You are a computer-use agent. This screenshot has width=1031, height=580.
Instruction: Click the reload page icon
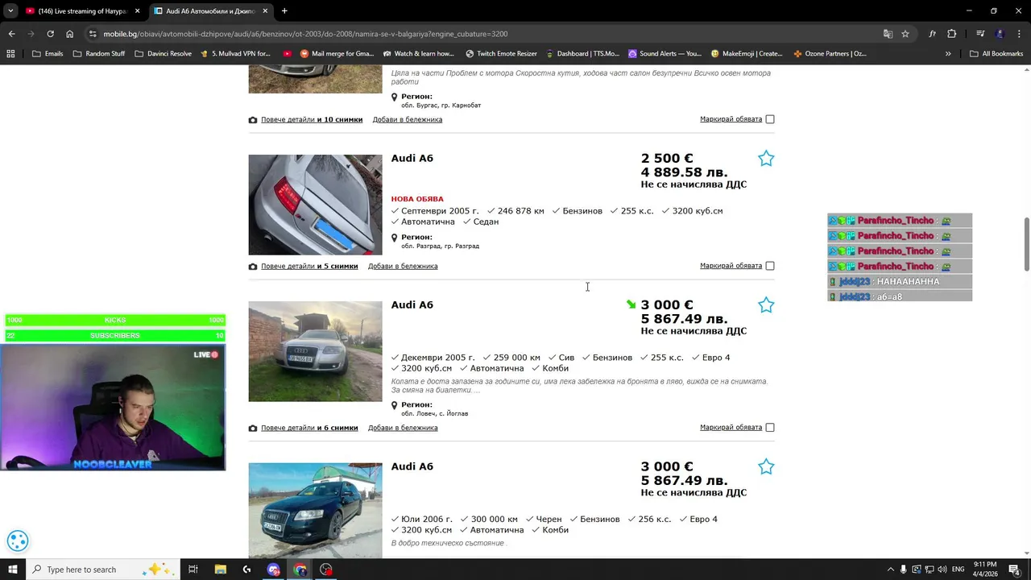[x=50, y=34]
